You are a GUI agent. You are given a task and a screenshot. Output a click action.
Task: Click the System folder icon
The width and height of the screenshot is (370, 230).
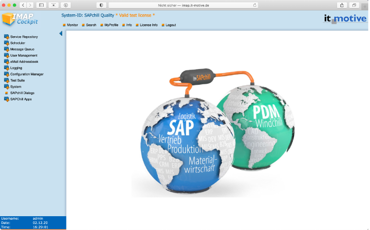(x=7, y=87)
